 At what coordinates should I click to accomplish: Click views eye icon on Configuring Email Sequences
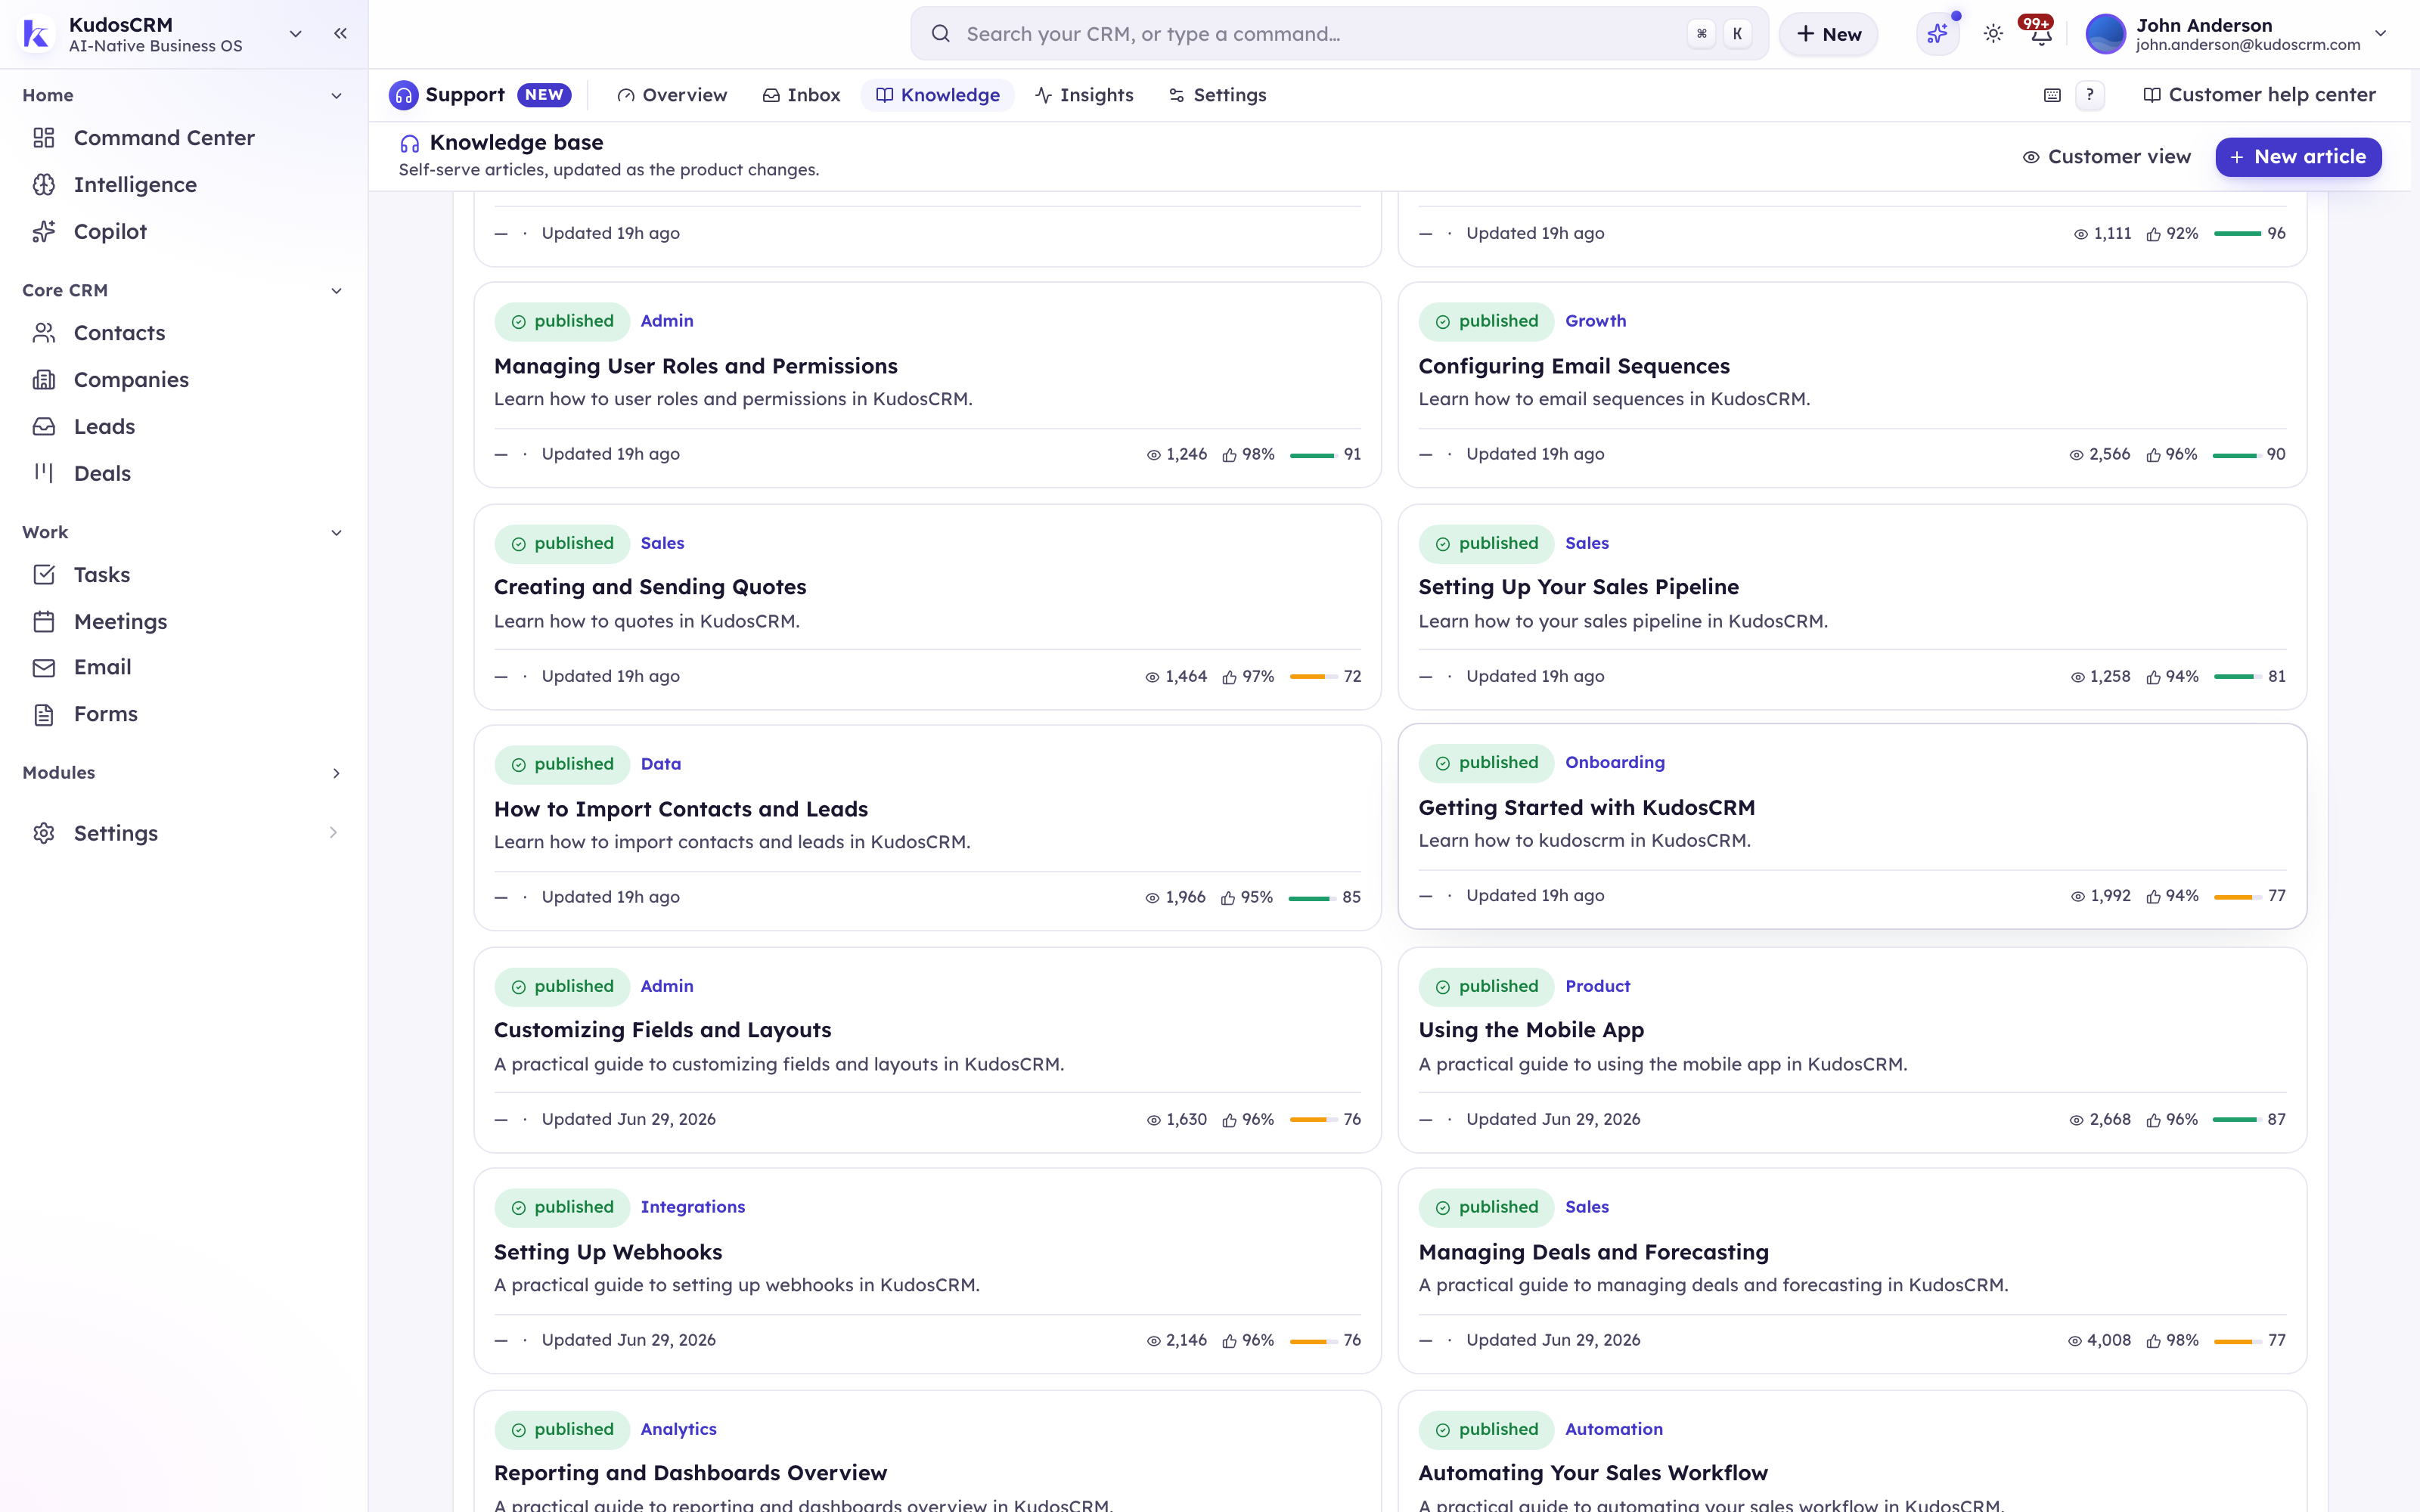[2076, 455]
